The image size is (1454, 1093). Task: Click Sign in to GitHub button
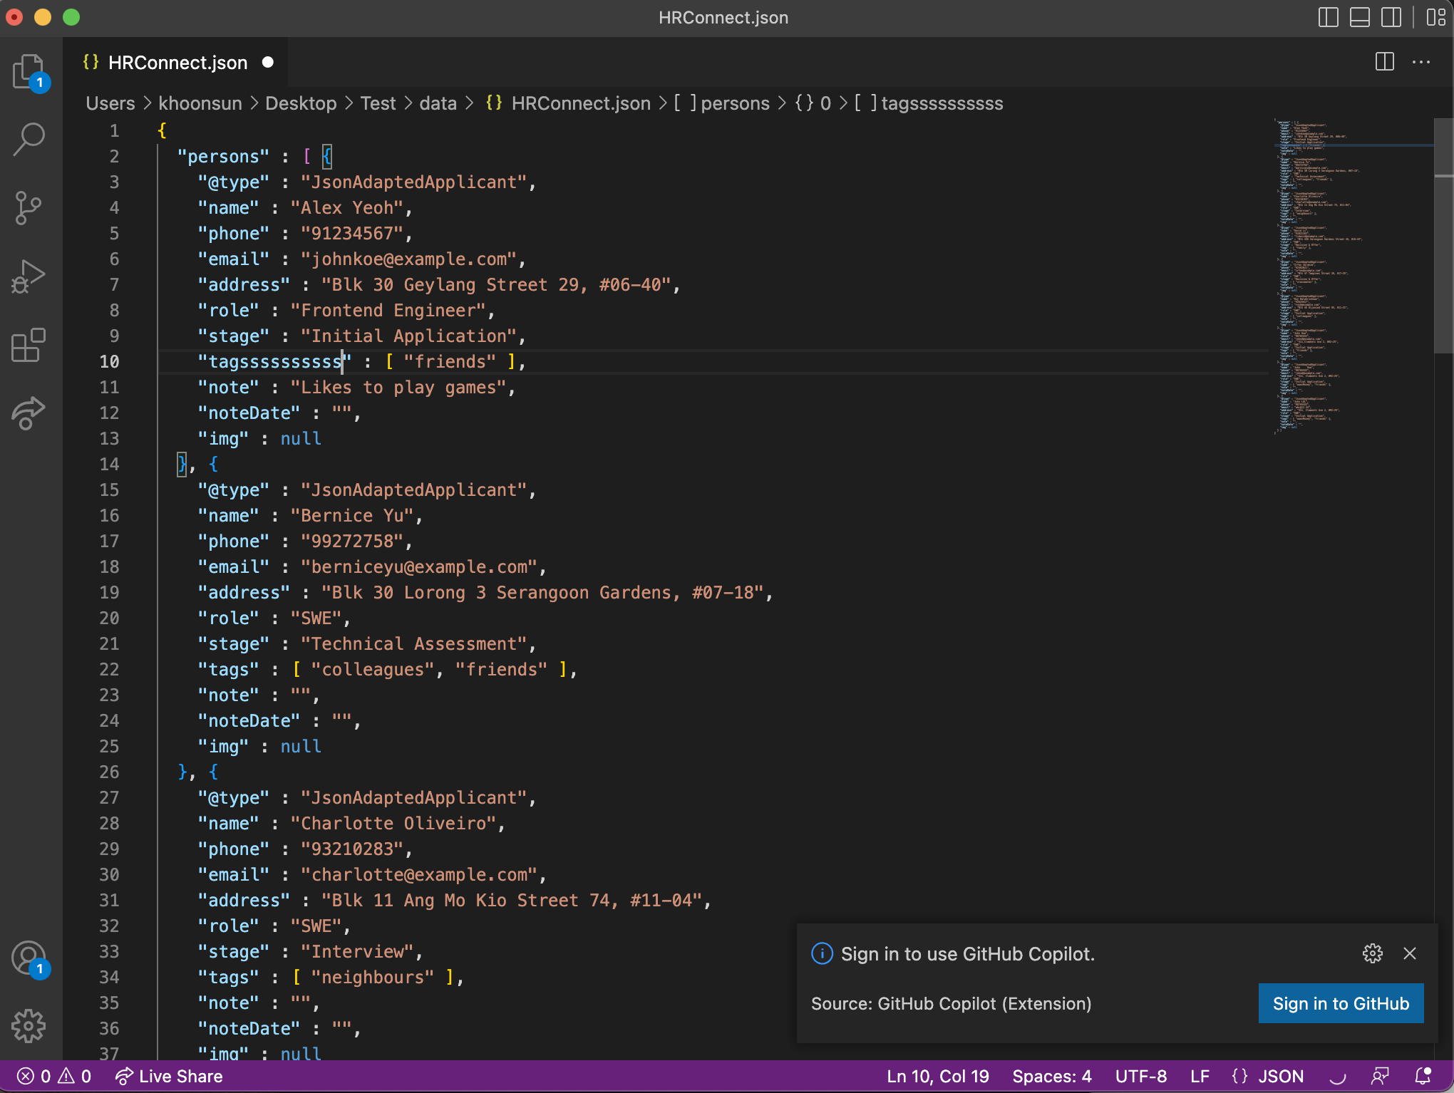pyautogui.click(x=1341, y=1003)
